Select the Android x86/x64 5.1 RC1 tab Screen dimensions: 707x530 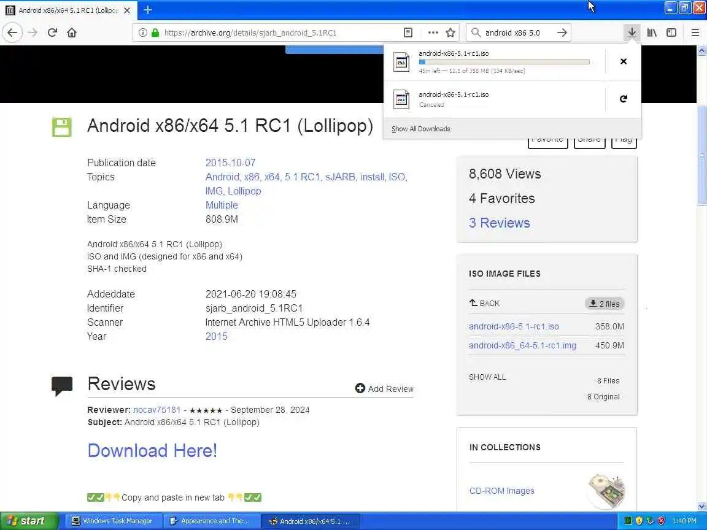(x=69, y=10)
